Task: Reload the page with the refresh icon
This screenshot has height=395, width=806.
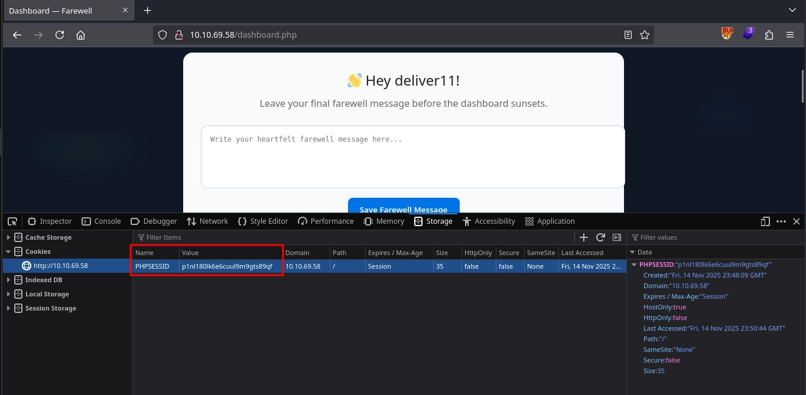Action: pyautogui.click(x=60, y=35)
